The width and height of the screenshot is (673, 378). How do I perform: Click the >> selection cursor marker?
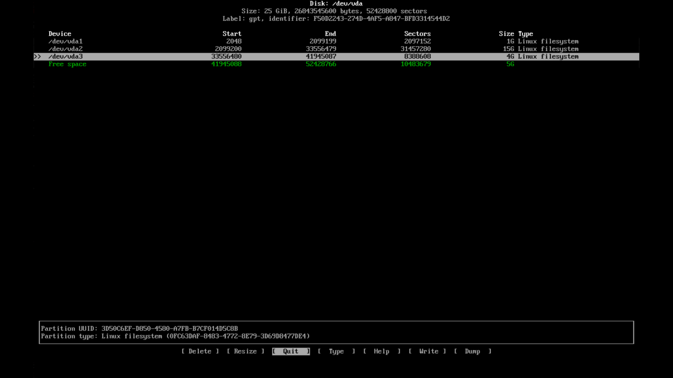pyautogui.click(x=37, y=56)
